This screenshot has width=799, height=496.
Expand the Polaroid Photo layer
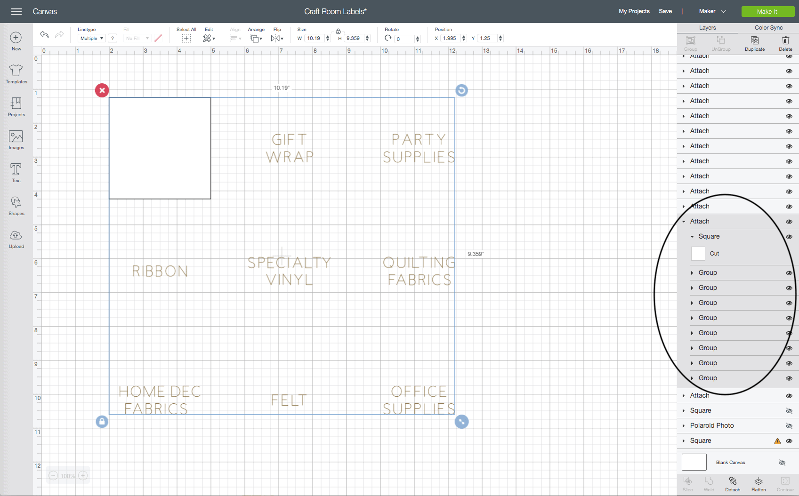coord(684,426)
